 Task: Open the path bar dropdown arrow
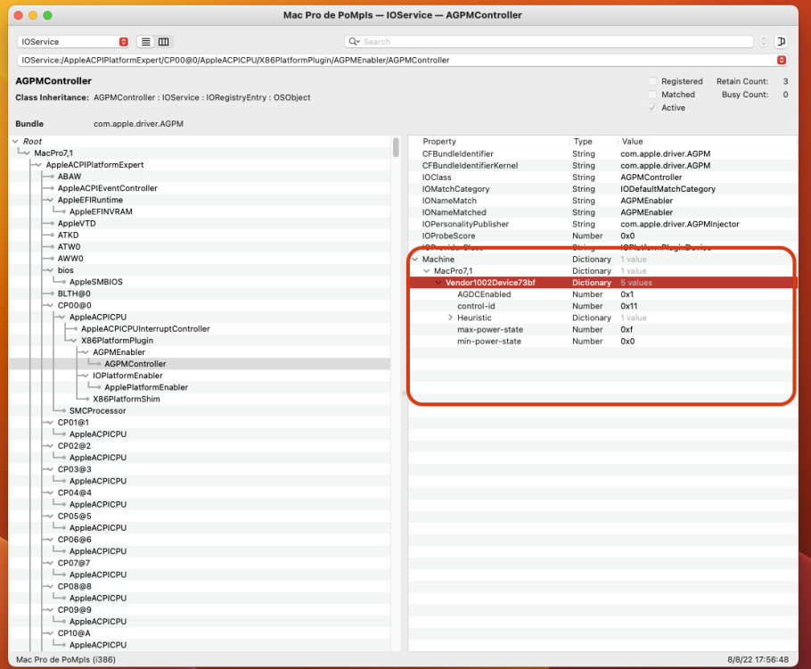(x=781, y=60)
